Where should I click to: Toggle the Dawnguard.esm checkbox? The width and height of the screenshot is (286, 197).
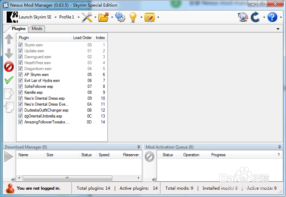[x=21, y=57]
